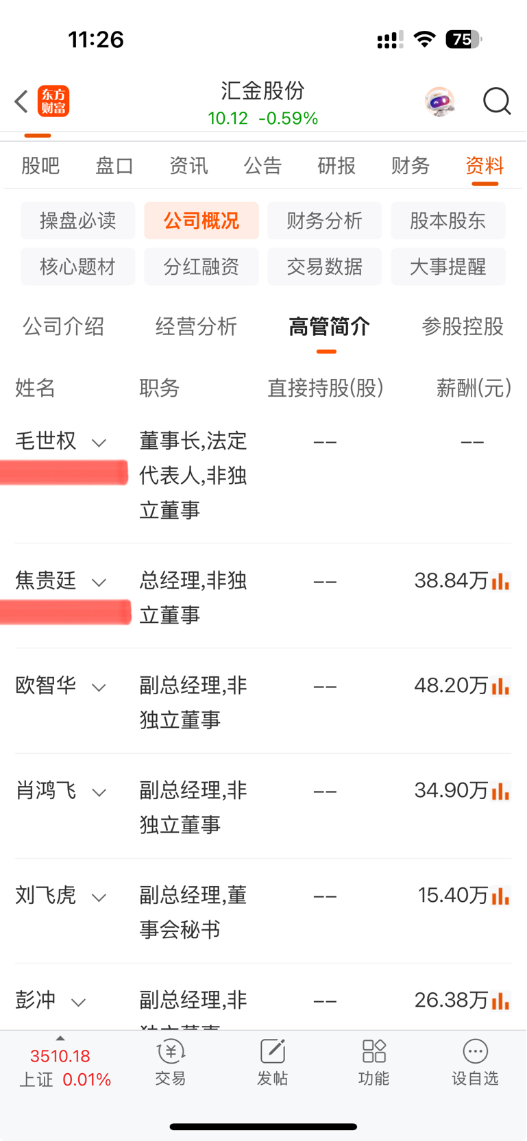View the salary chart icon for 焦贵廷
The image size is (527, 1141).
tap(501, 581)
